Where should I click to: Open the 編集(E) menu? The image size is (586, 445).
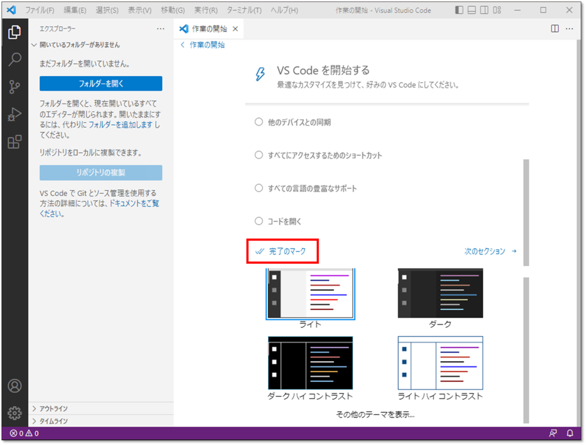[x=75, y=10]
